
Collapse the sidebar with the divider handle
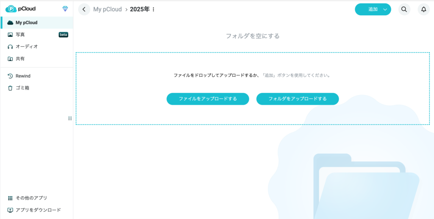(x=70, y=118)
